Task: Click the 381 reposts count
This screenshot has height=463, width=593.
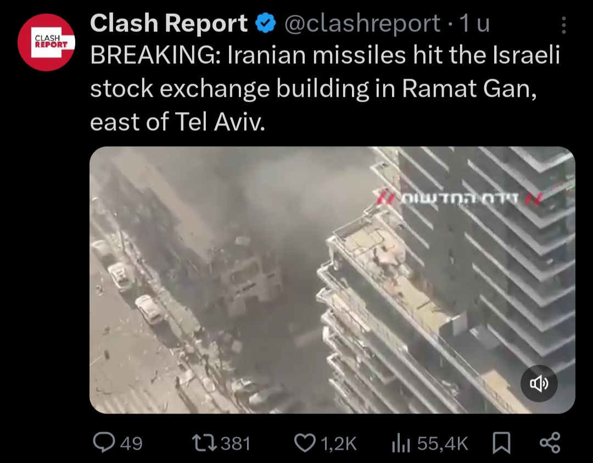Action: tap(236, 443)
